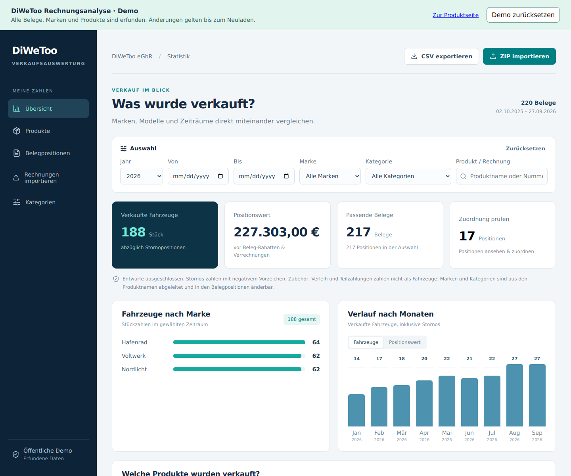Click the shield icon beside Öffentliche Demo

pos(16,454)
